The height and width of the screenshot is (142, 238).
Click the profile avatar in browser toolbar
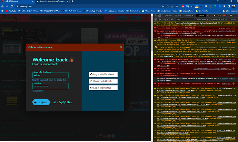[x=234, y=6]
